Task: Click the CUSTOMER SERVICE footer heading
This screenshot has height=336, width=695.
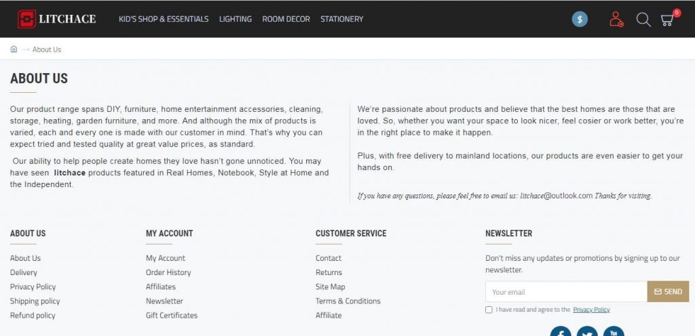Action: tap(351, 234)
